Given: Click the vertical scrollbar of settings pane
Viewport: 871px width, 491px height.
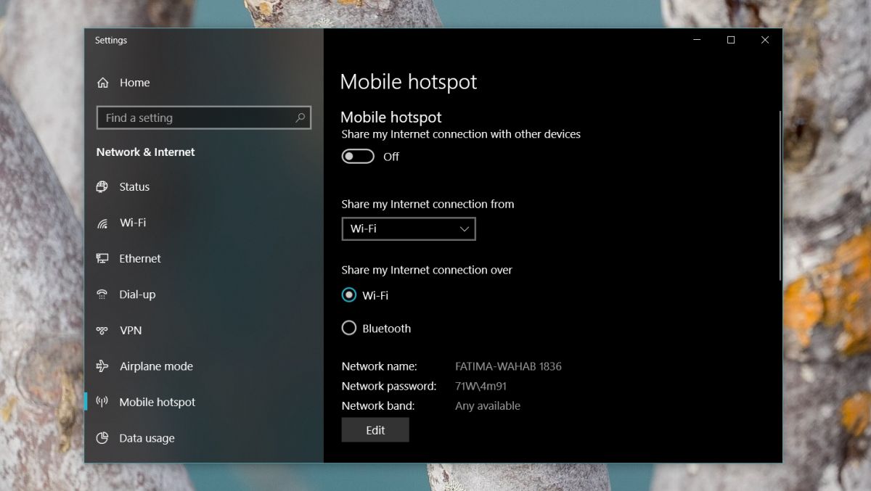Looking at the screenshot, I should click(780, 196).
